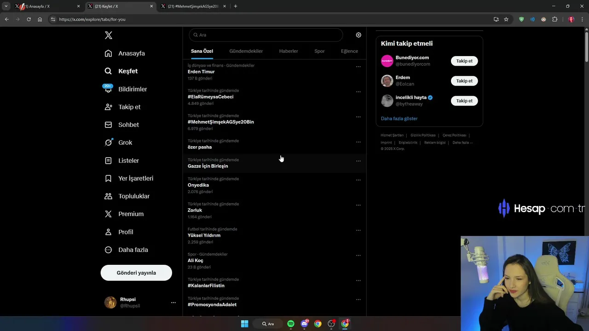Open more options for Onyedika trend
589x331 pixels.
[x=358, y=180]
